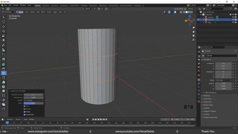Switch to the Modeling workspace tab

[x=45, y=6]
